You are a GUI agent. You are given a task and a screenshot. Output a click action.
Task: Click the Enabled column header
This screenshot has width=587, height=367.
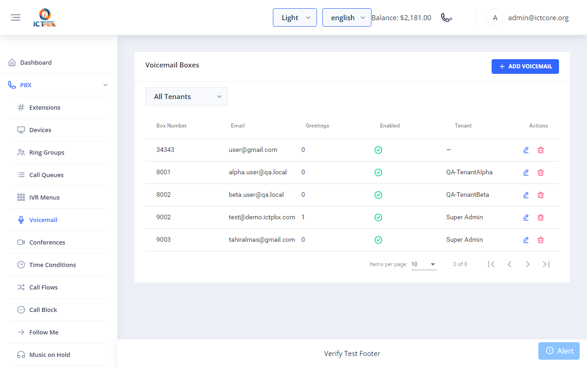pyautogui.click(x=390, y=126)
